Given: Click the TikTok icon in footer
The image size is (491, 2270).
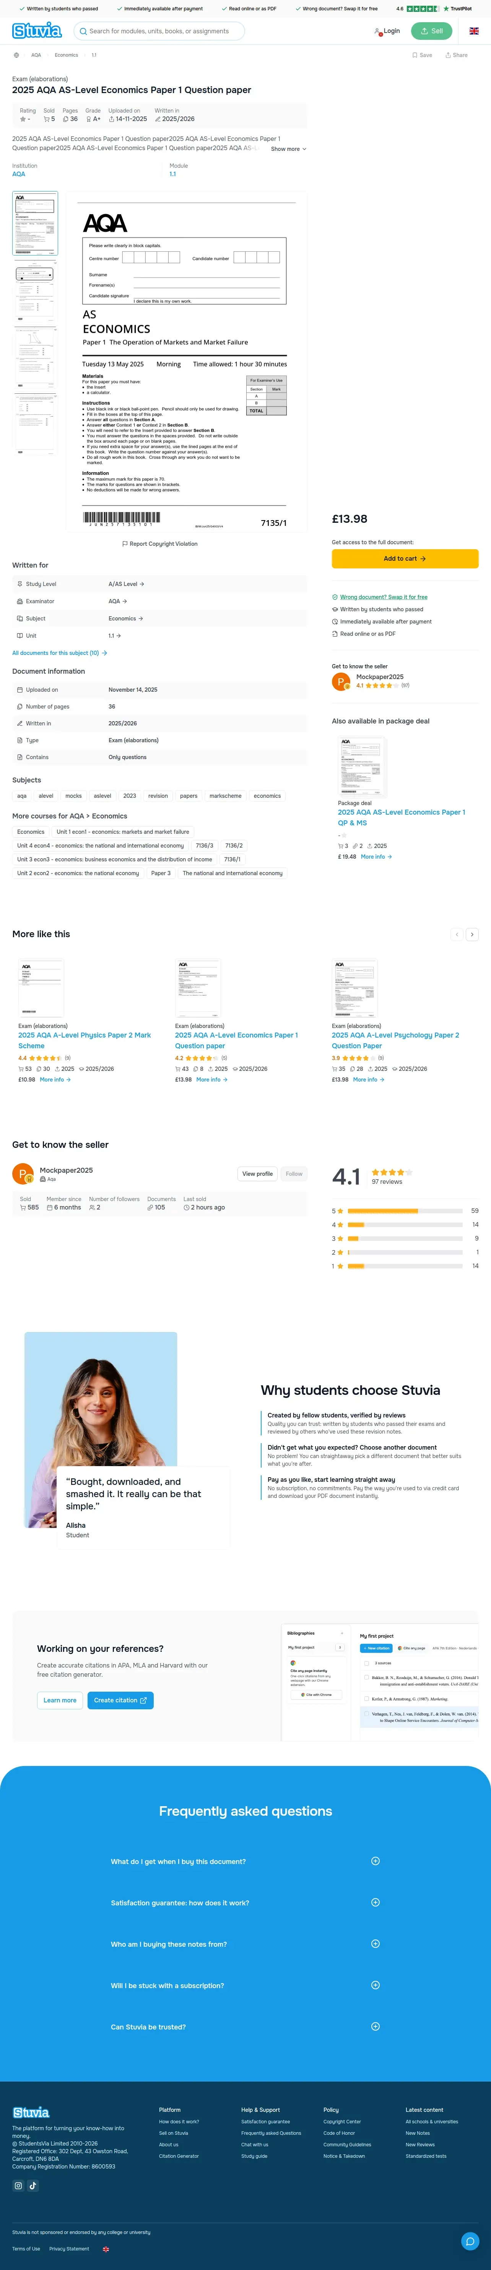Looking at the screenshot, I should [33, 2185].
